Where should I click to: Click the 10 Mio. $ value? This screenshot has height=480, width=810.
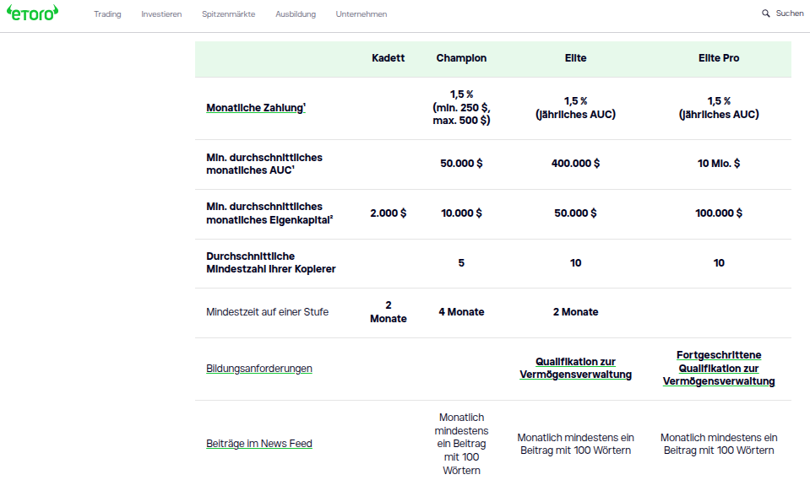click(x=719, y=163)
